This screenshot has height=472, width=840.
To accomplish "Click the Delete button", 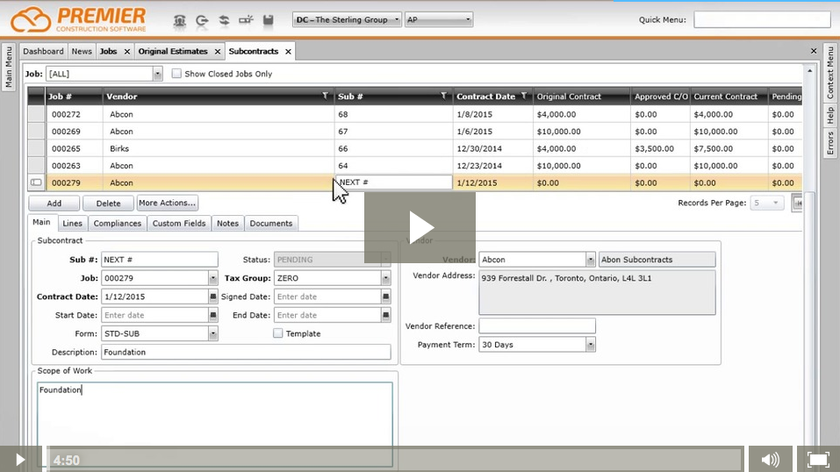I will tap(108, 203).
